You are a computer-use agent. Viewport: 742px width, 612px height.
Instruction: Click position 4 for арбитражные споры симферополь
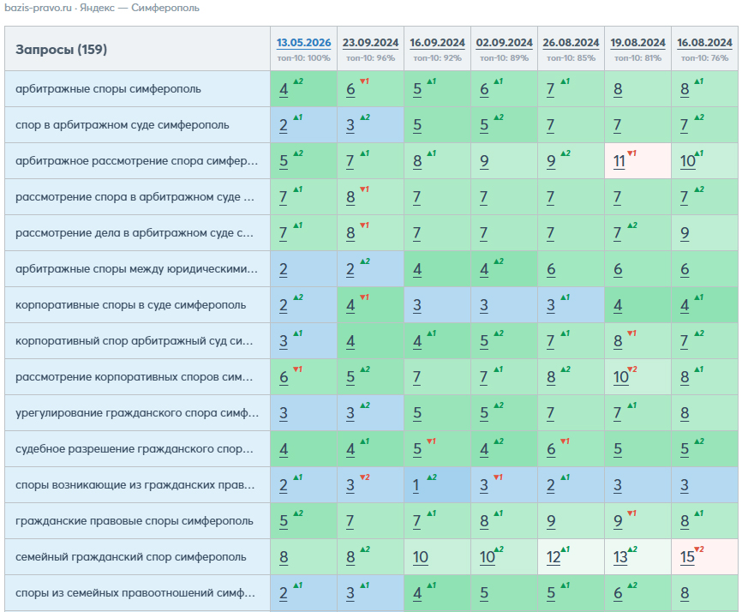click(284, 89)
